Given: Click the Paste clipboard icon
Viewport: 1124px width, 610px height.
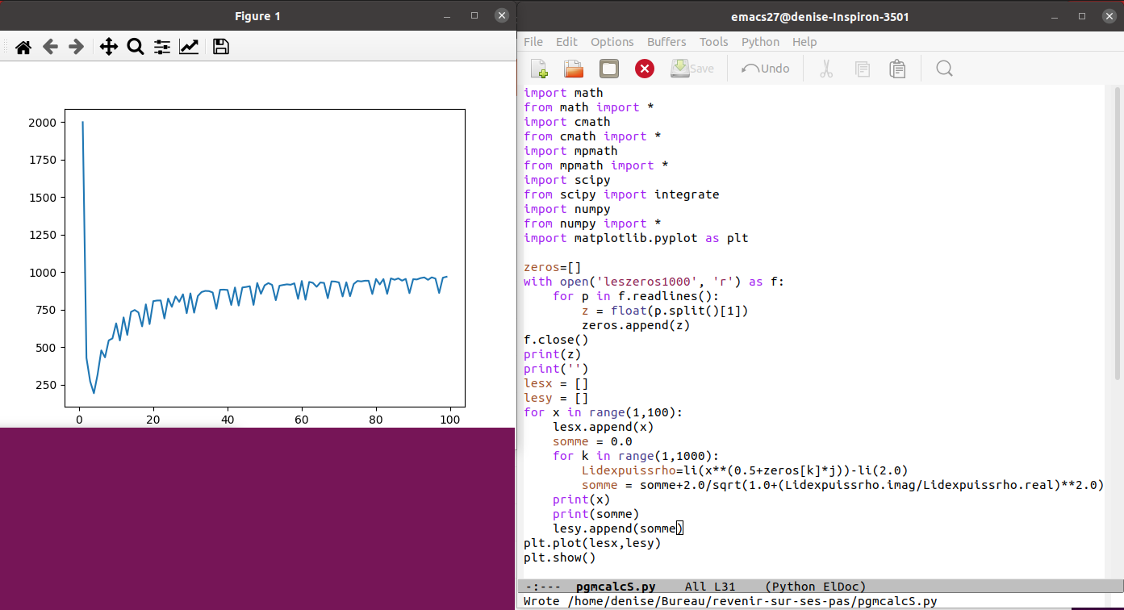Looking at the screenshot, I should click(897, 69).
